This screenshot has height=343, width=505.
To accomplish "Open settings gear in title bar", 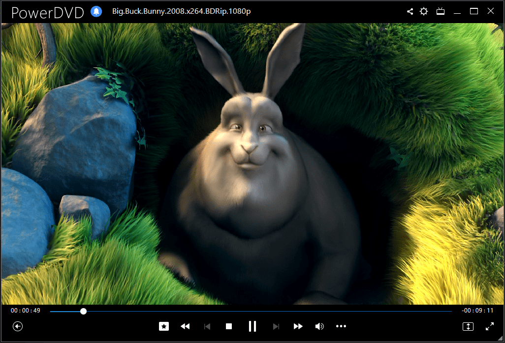I will pos(424,12).
